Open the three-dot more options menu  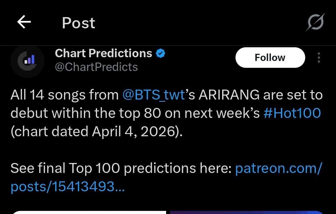click(x=319, y=58)
